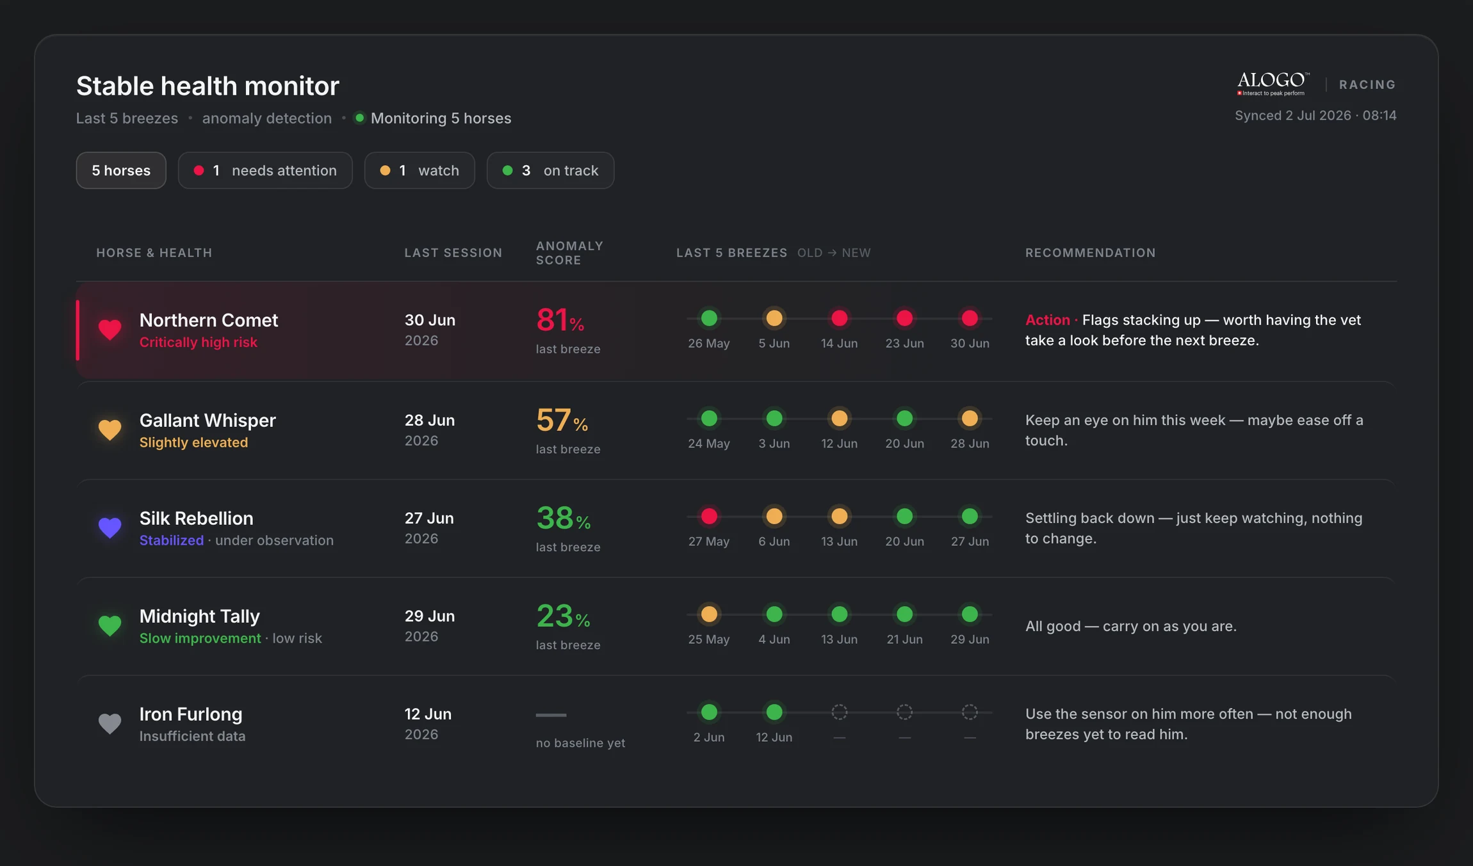
Task: Click the 'RACING' label
Action: pyautogui.click(x=1367, y=84)
